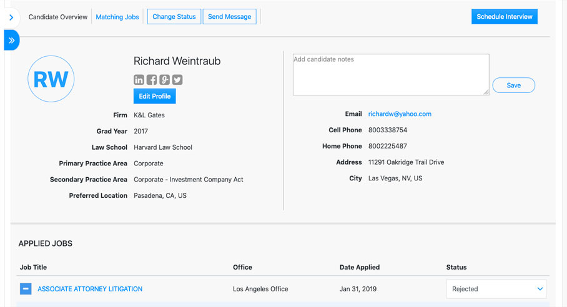Click the richardw@yahoo.com email link

point(400,114)
